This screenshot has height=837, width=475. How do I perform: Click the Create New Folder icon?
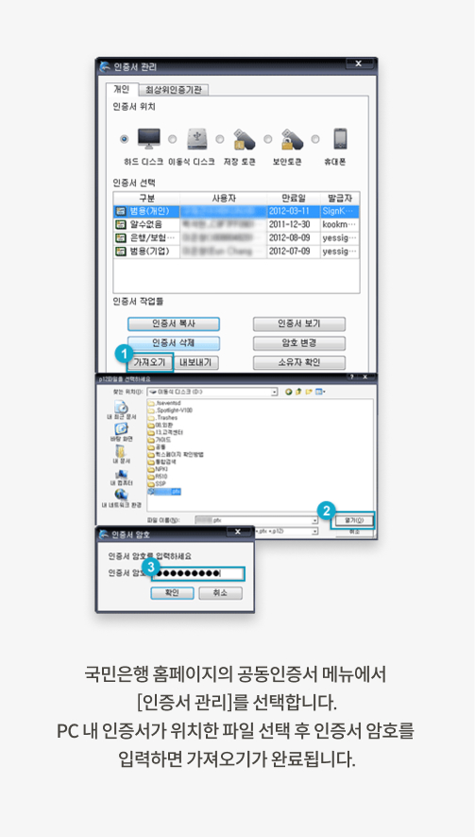tap(308, 392)
